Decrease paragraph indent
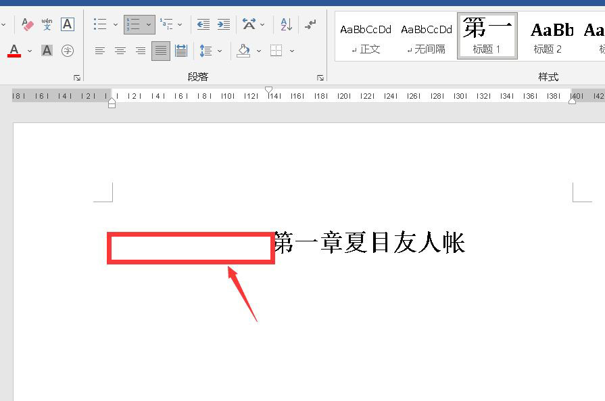This screenshot has width=605, height=401. (x=203, y=25)
